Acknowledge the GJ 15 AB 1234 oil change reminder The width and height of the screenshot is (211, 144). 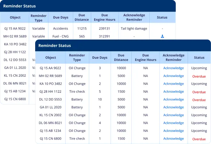(174, 131)
